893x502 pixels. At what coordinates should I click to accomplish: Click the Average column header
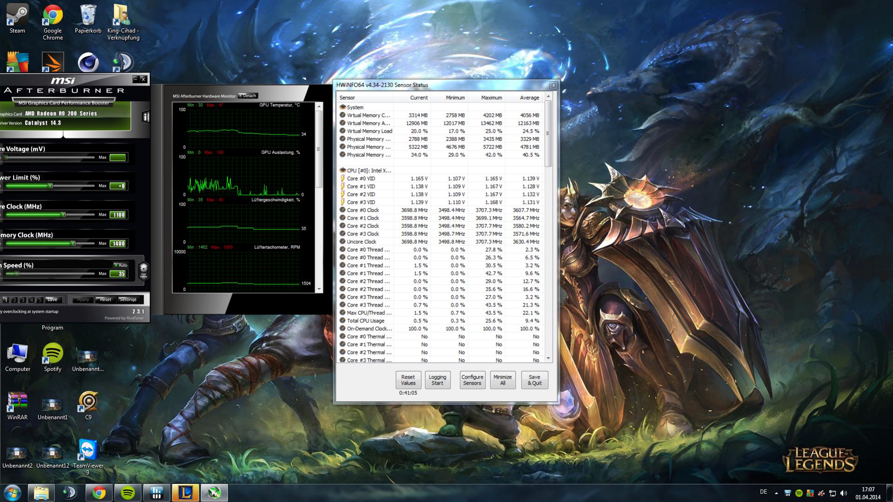524,98
